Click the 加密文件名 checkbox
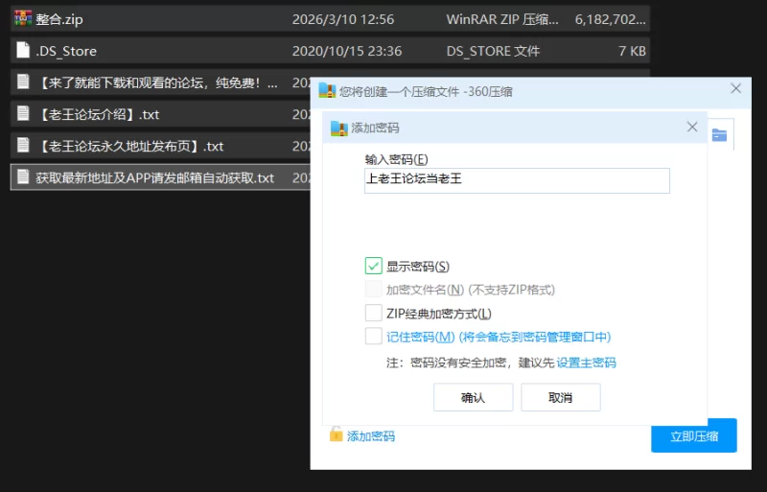 374,289
